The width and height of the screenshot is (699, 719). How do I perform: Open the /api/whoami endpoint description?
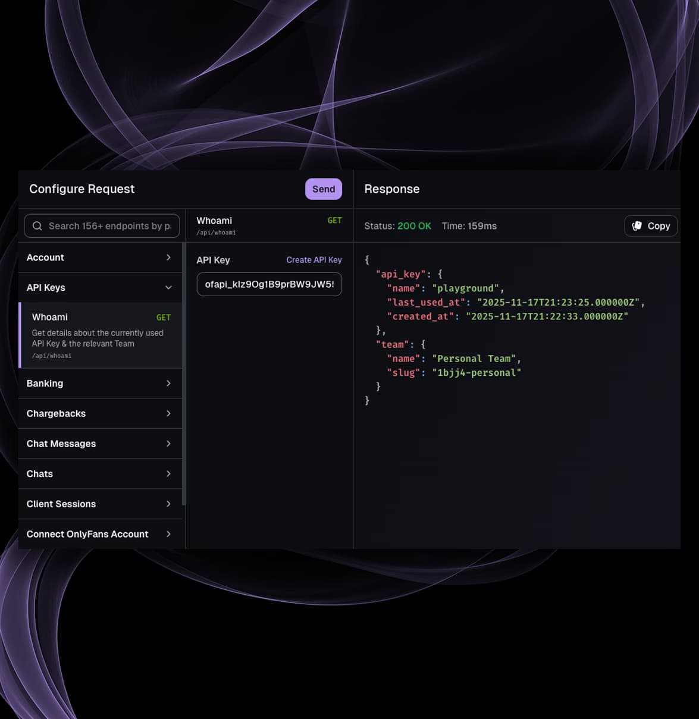51,355
